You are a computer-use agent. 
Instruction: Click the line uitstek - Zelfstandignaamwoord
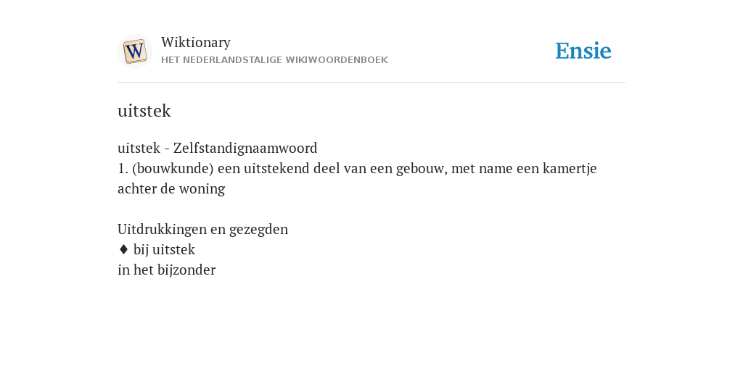tap(218, 148)
